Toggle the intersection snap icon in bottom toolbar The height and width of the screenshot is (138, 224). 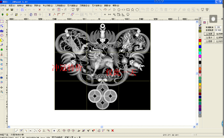point(30,130)
